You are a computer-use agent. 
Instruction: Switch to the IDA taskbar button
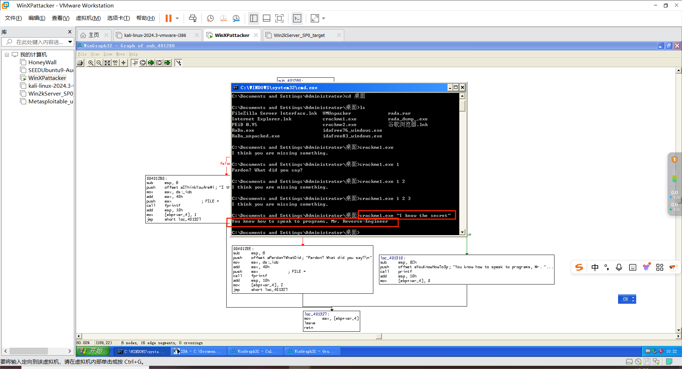click(x=198, y=352)
